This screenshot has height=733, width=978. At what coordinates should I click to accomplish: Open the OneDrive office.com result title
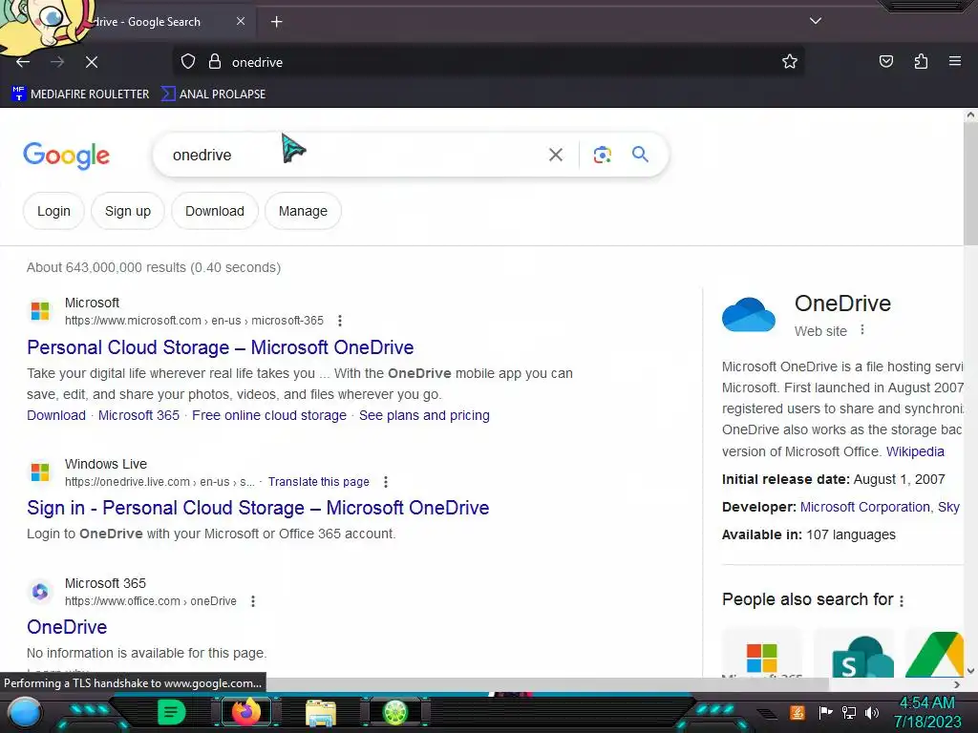tap(67, 627)
